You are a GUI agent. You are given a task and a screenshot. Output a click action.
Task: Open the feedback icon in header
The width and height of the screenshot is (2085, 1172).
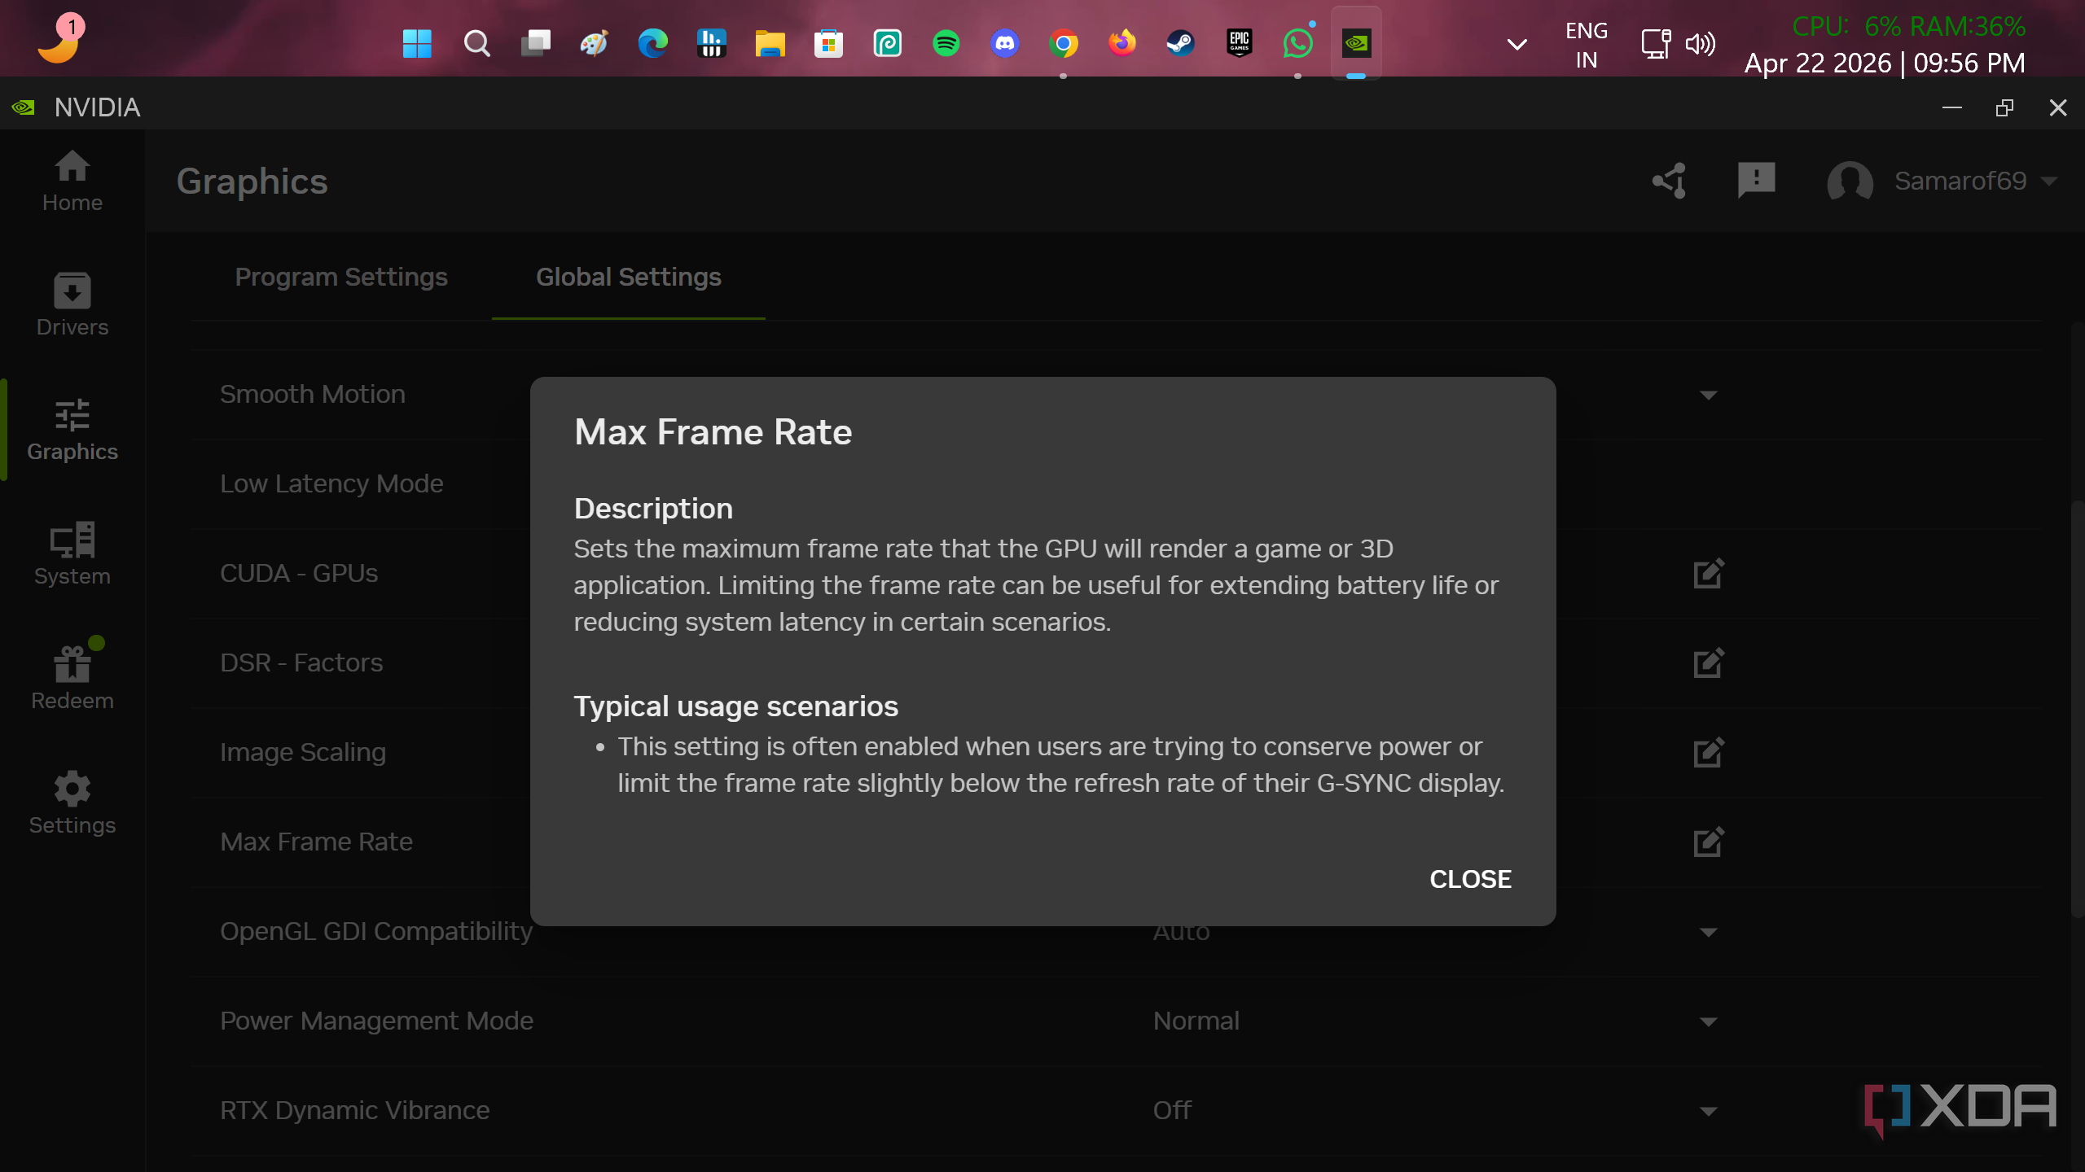pos(1756,181)
